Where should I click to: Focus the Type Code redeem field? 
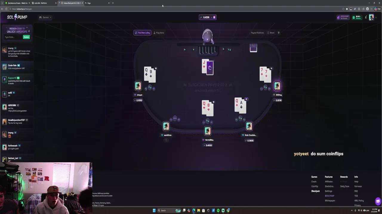click(13, 37)
